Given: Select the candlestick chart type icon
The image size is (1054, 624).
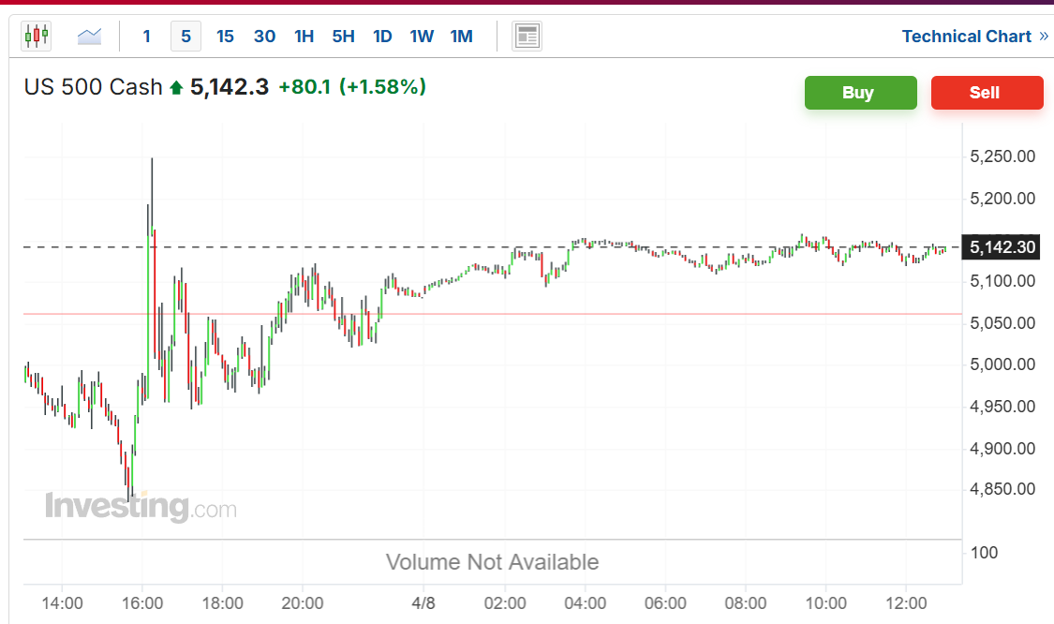Looking at the screenshot, I should (x=37, y=36).
